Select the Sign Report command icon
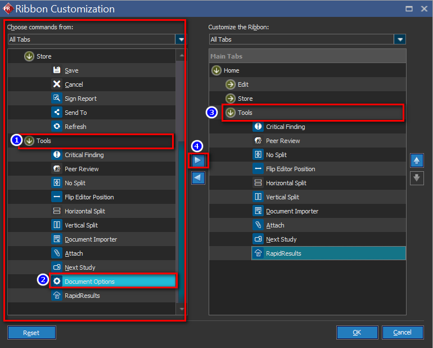 click(56, 99)
